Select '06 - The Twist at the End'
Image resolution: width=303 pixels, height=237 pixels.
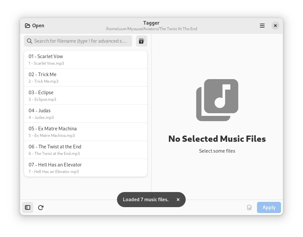[85, 150]
